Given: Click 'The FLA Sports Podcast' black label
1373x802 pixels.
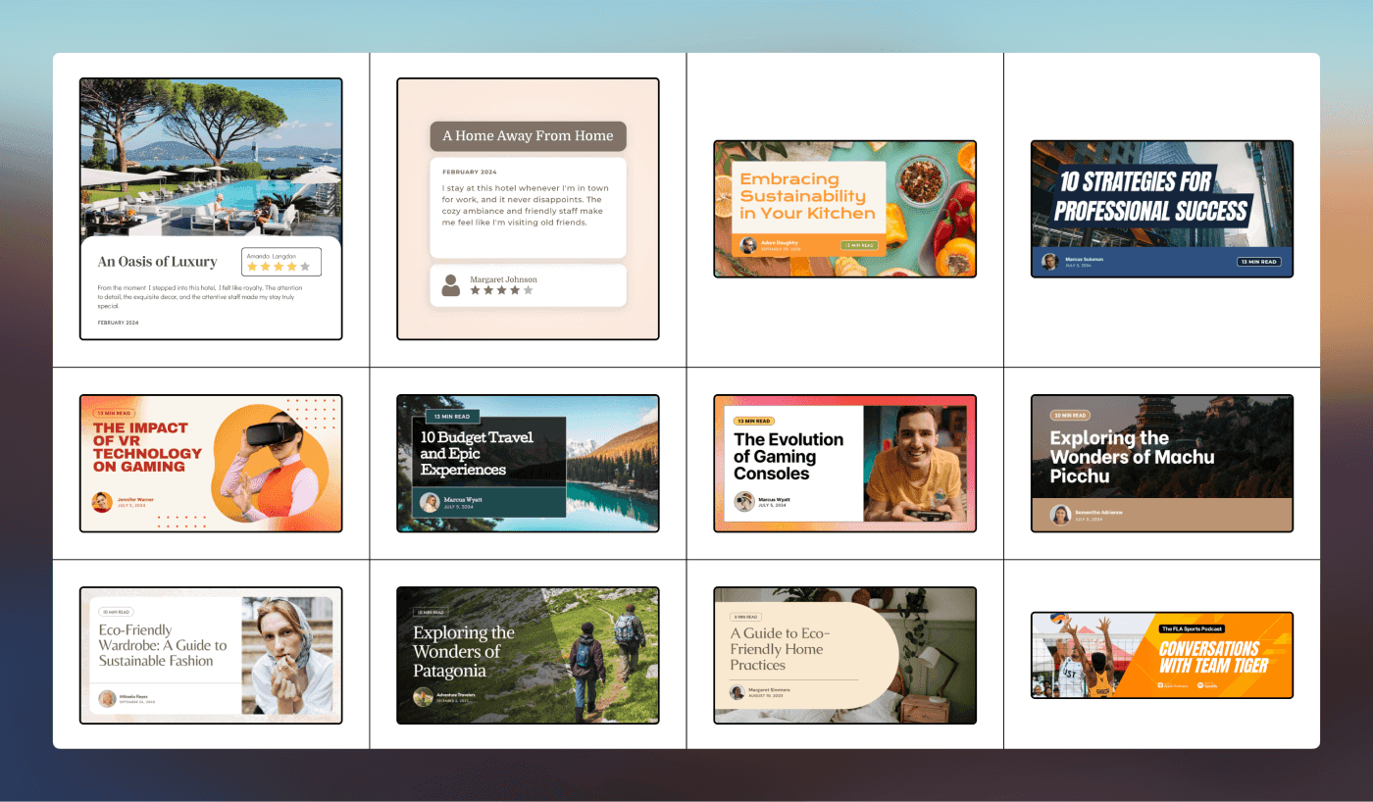Looking at the screenshot, I should pyautogui.click(x=1191, y=628).
